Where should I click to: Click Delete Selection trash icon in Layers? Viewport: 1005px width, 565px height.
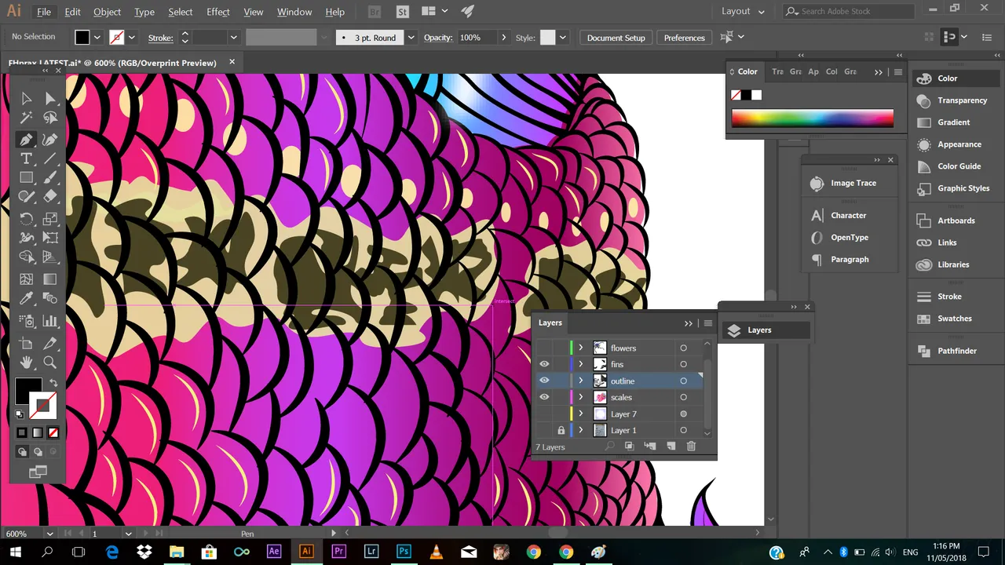[691, 447]
